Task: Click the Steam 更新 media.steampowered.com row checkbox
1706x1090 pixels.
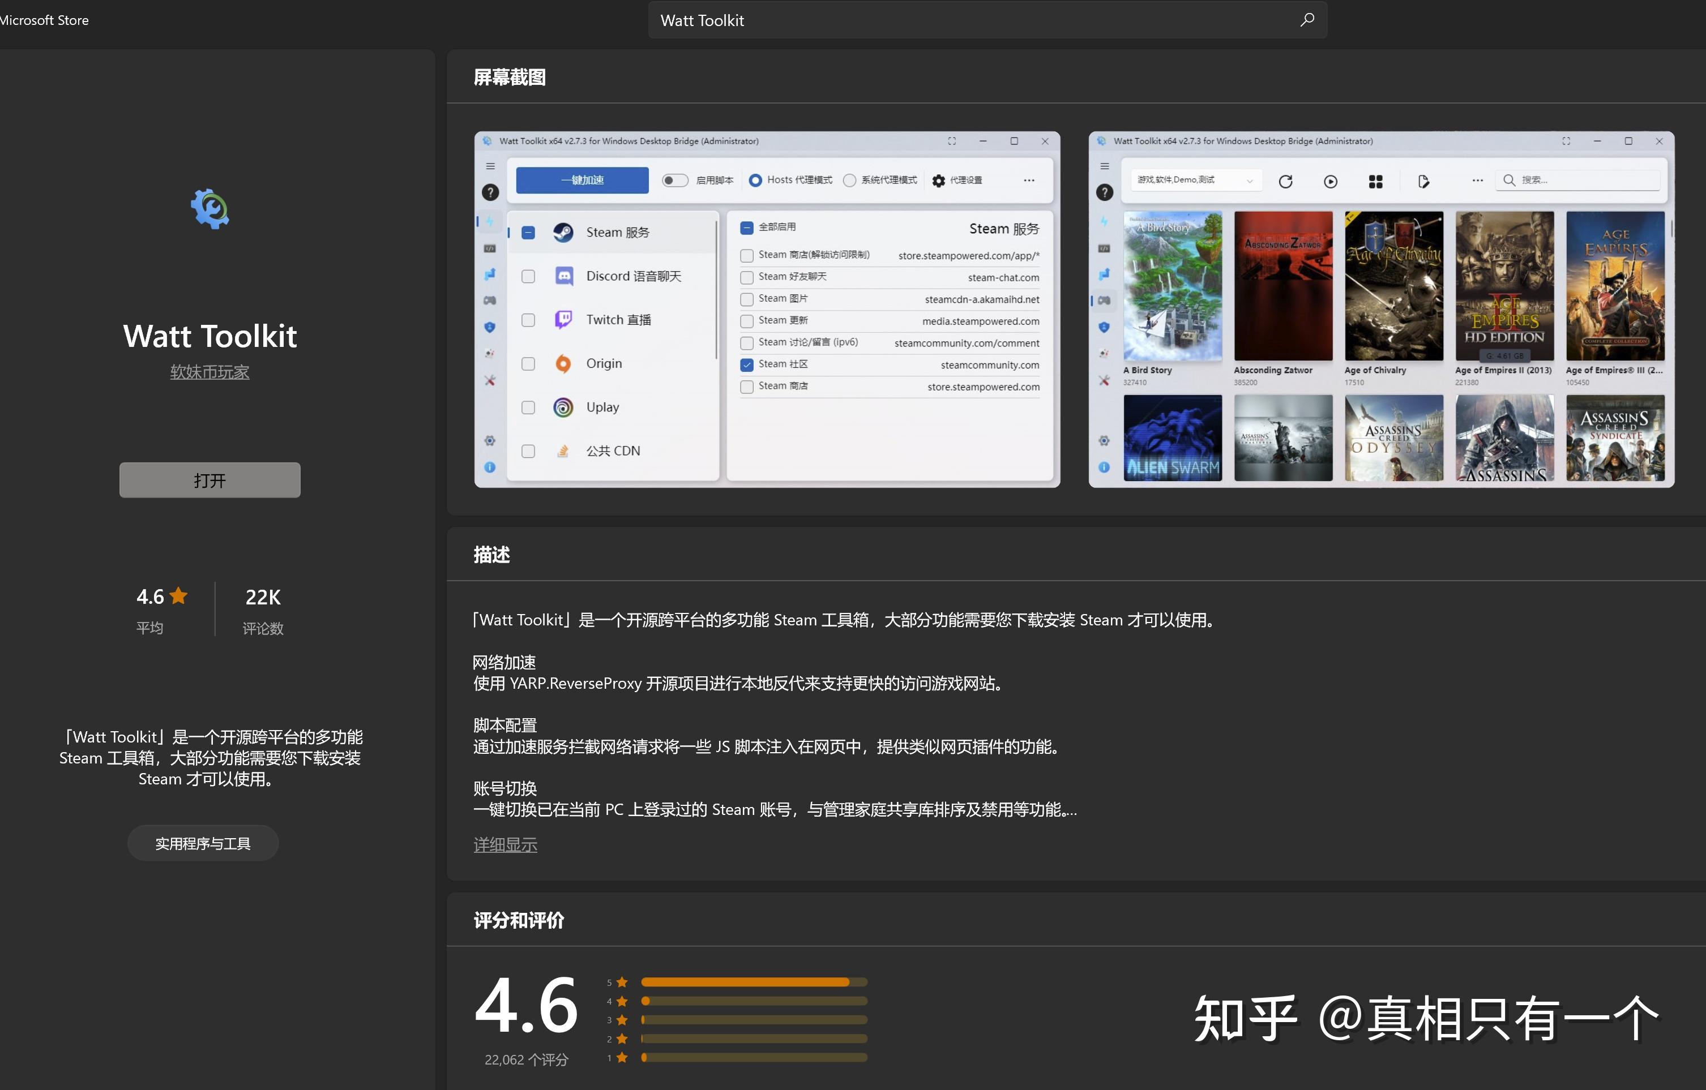Action: (746, 321)
